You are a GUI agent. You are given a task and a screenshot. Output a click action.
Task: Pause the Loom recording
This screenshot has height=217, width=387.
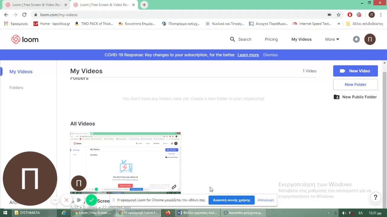[79, 200]
